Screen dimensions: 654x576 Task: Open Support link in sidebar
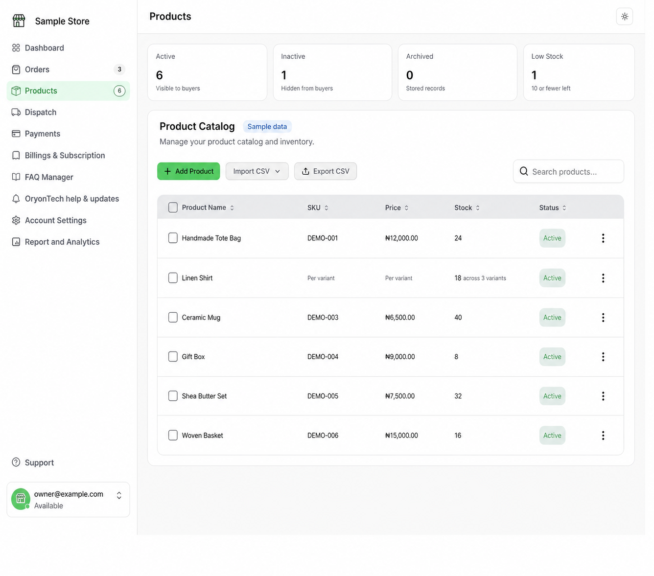[x=68, y=462]
